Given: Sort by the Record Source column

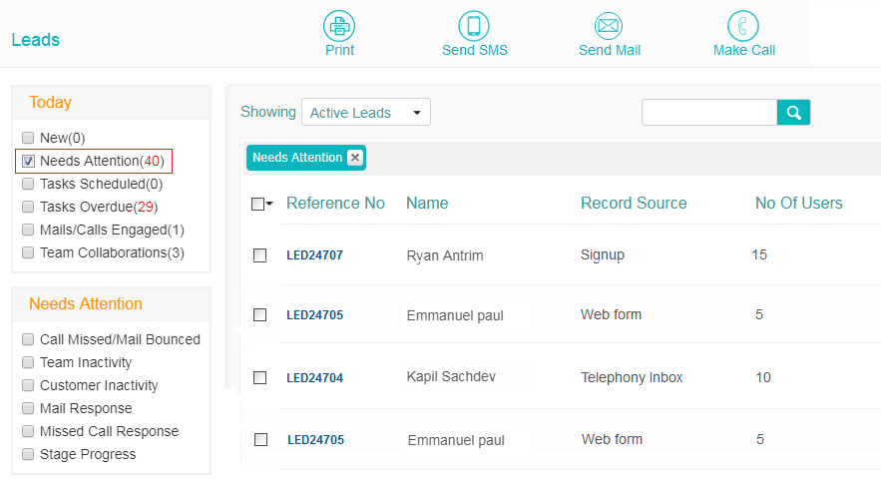Looking at the screenshot, I should 634,203.
